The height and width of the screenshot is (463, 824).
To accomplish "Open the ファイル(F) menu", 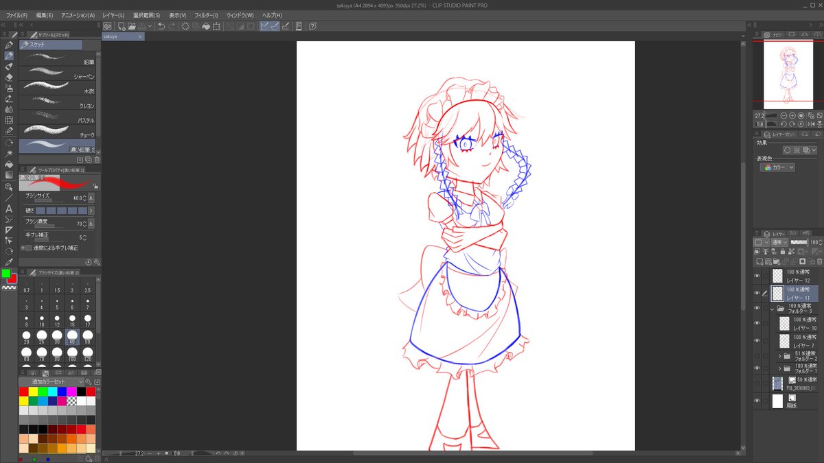I will coord(16,15).
